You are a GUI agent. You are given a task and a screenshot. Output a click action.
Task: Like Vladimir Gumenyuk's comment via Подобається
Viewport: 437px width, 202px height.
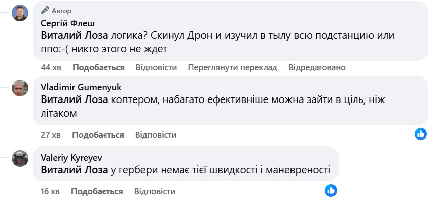point(98,135)
